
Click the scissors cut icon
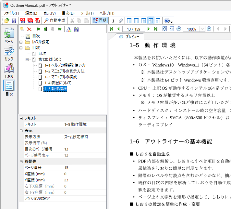point(72,20)
